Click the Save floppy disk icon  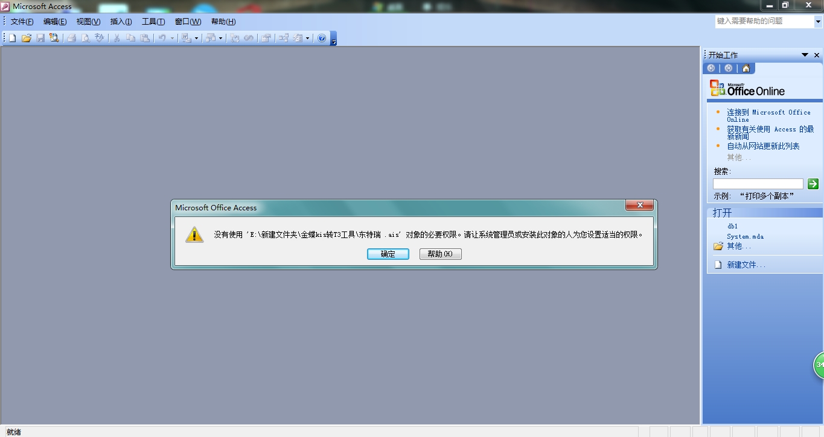(x=40, y=38)
